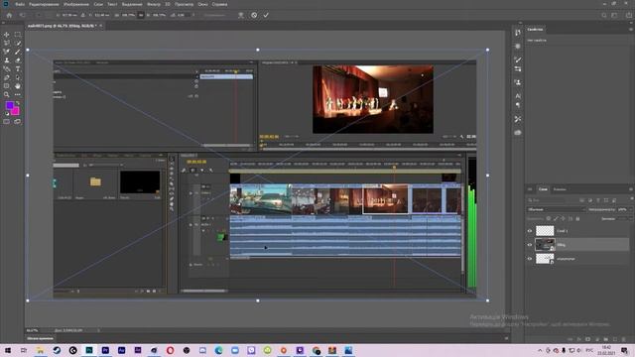Click the foreground purple color swatch

pyautogui.click(x=9, y=105)
